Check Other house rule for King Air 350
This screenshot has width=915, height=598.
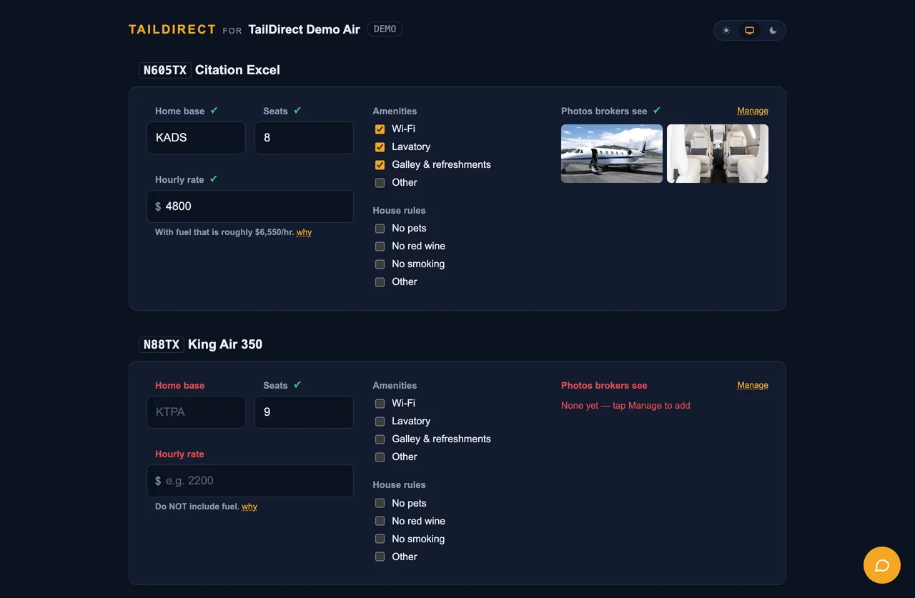point(380,557)
